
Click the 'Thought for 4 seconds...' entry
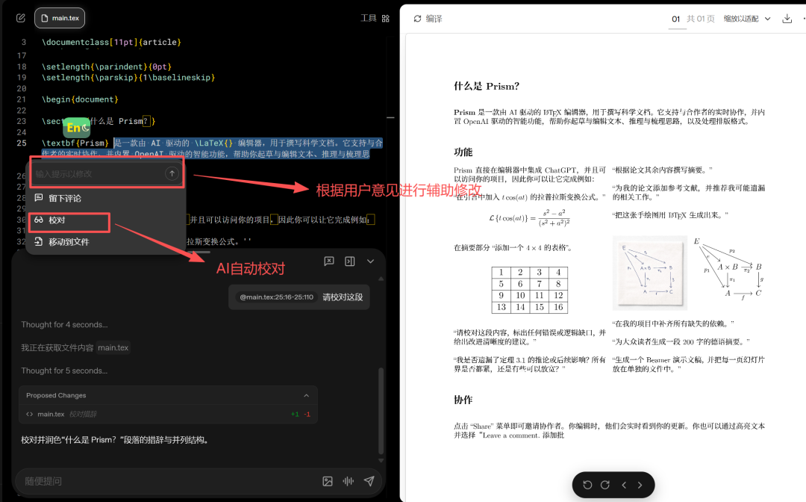tap(64, 324)
